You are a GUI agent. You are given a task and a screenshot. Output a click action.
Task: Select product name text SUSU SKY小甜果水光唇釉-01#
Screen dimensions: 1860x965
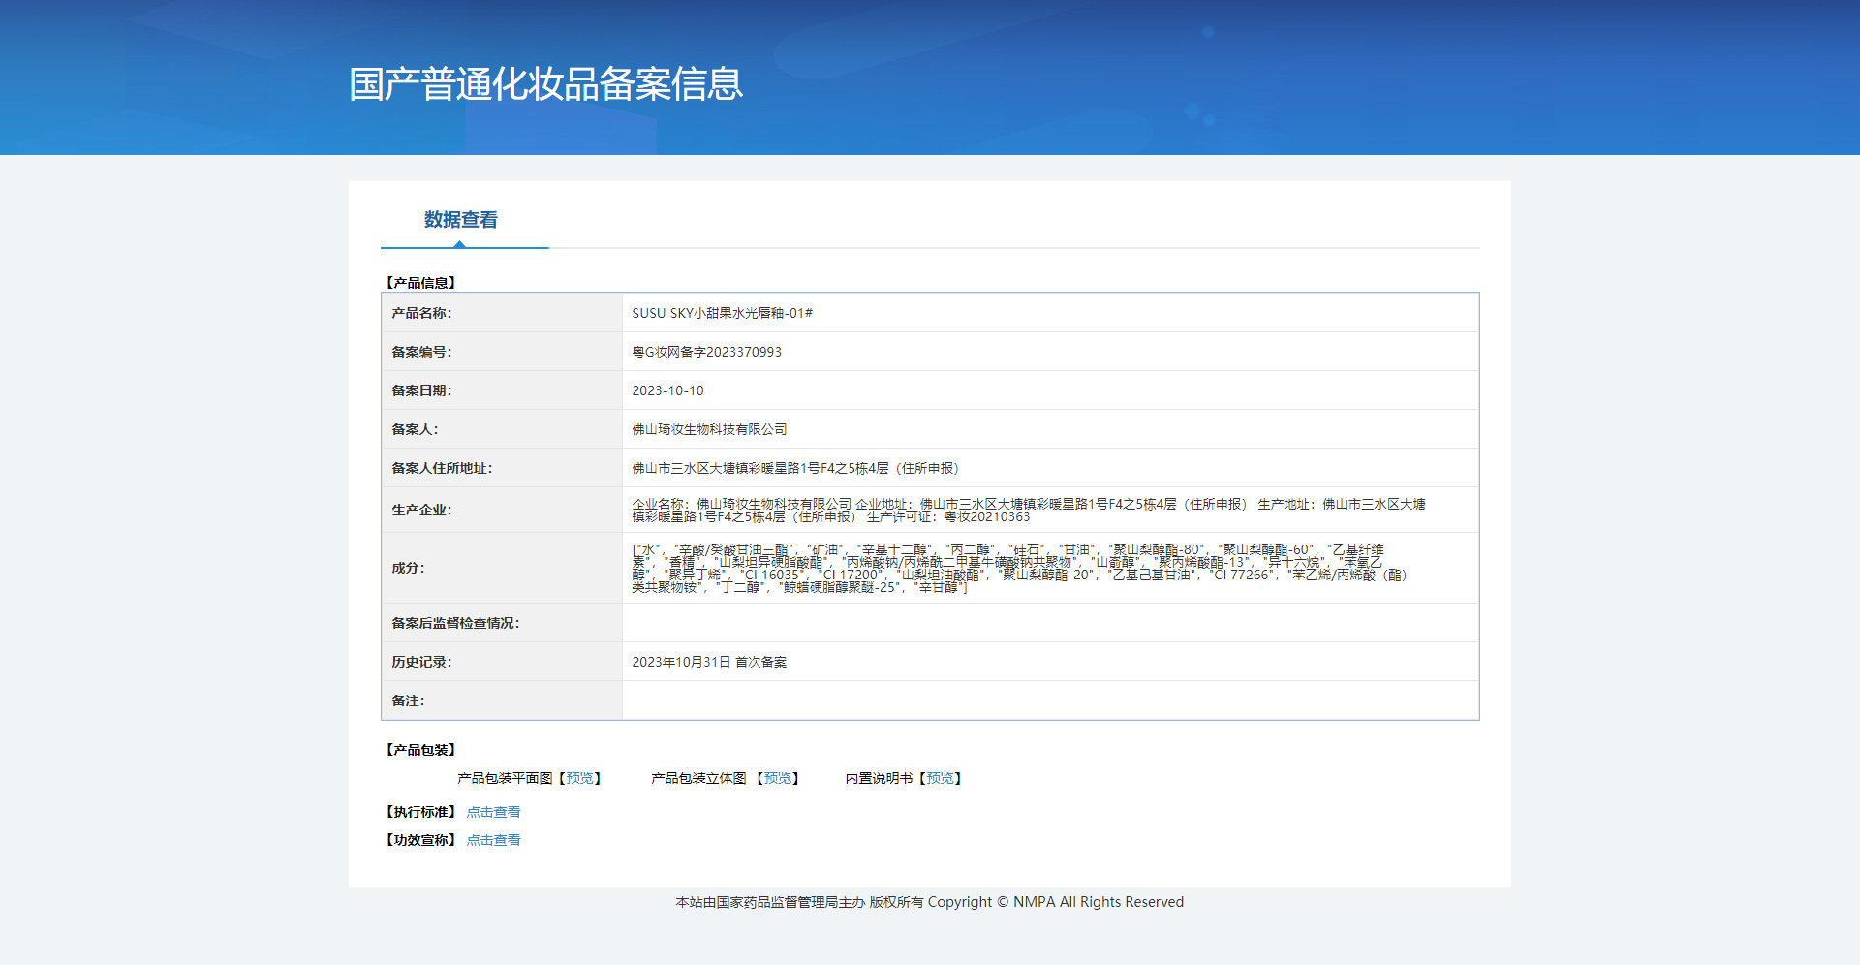(722, 313)
